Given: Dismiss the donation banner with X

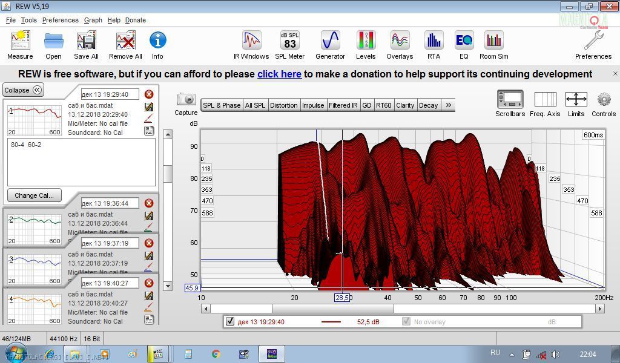Looking at the screenshot, I should [615, 73].
